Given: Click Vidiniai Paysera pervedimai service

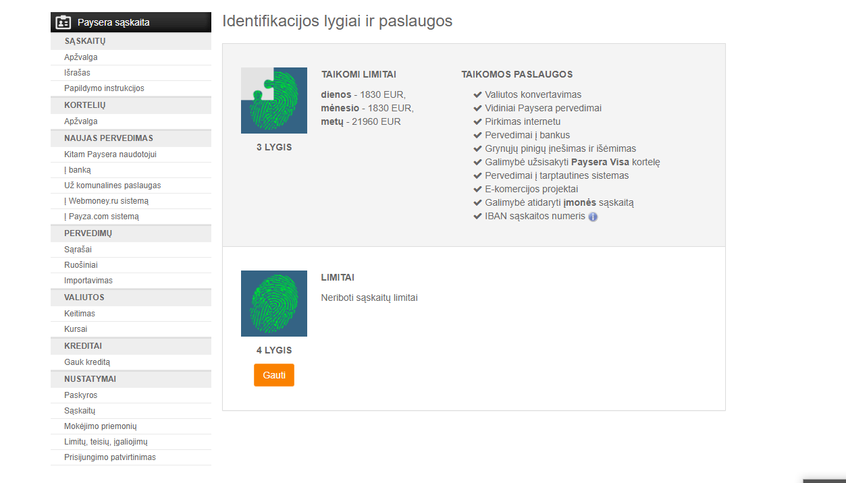Looking at the screenshot, I should pos(543,108).
